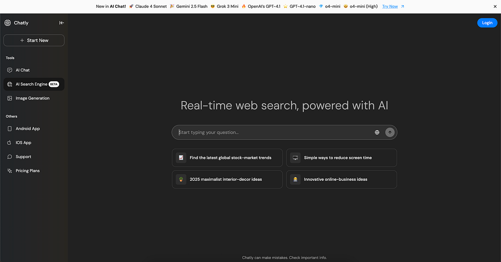Click the Grok 3 Mini text in banner

pyautogui.click(x=228, y=7)
